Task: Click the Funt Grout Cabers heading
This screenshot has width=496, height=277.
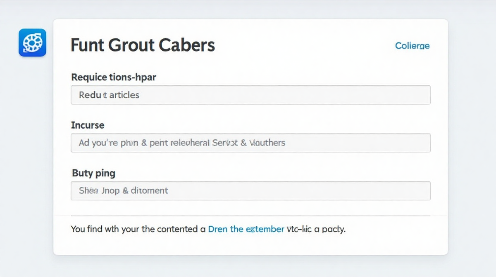Action: (143, 45)
